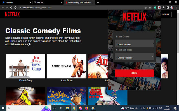Image resolution: width=179 pixels, height=111 pixels.
Task: Open the Anbe Sivam movie thumbnail
Action: click(67, 66)
